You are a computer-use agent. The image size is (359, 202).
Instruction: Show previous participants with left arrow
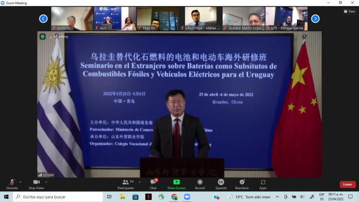click(43, 19)
